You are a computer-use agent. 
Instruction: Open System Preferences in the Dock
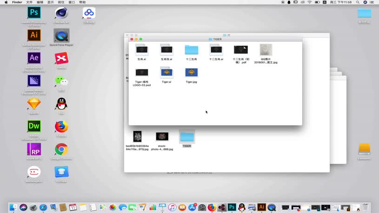202,207
